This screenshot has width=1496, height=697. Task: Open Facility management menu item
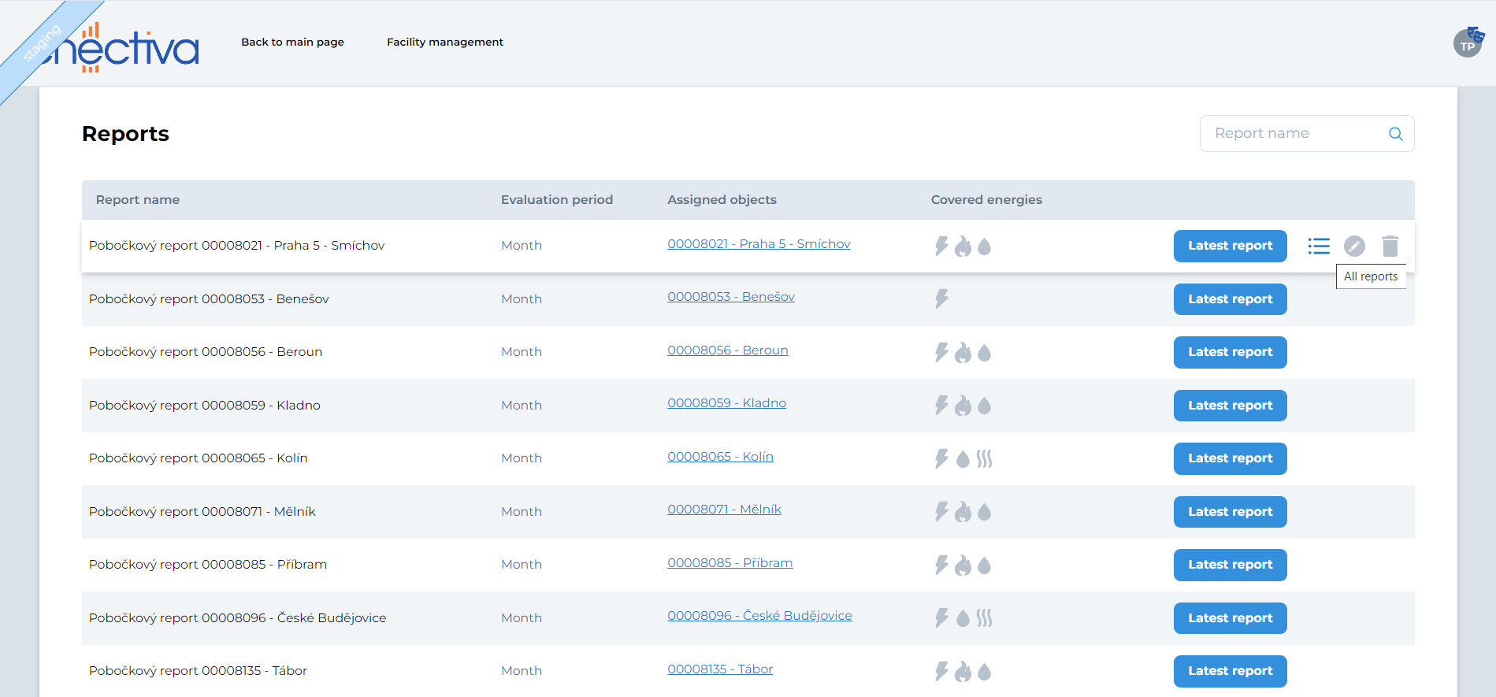point(444,43)
